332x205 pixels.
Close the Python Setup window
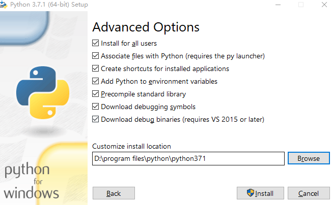click(324, 5)
